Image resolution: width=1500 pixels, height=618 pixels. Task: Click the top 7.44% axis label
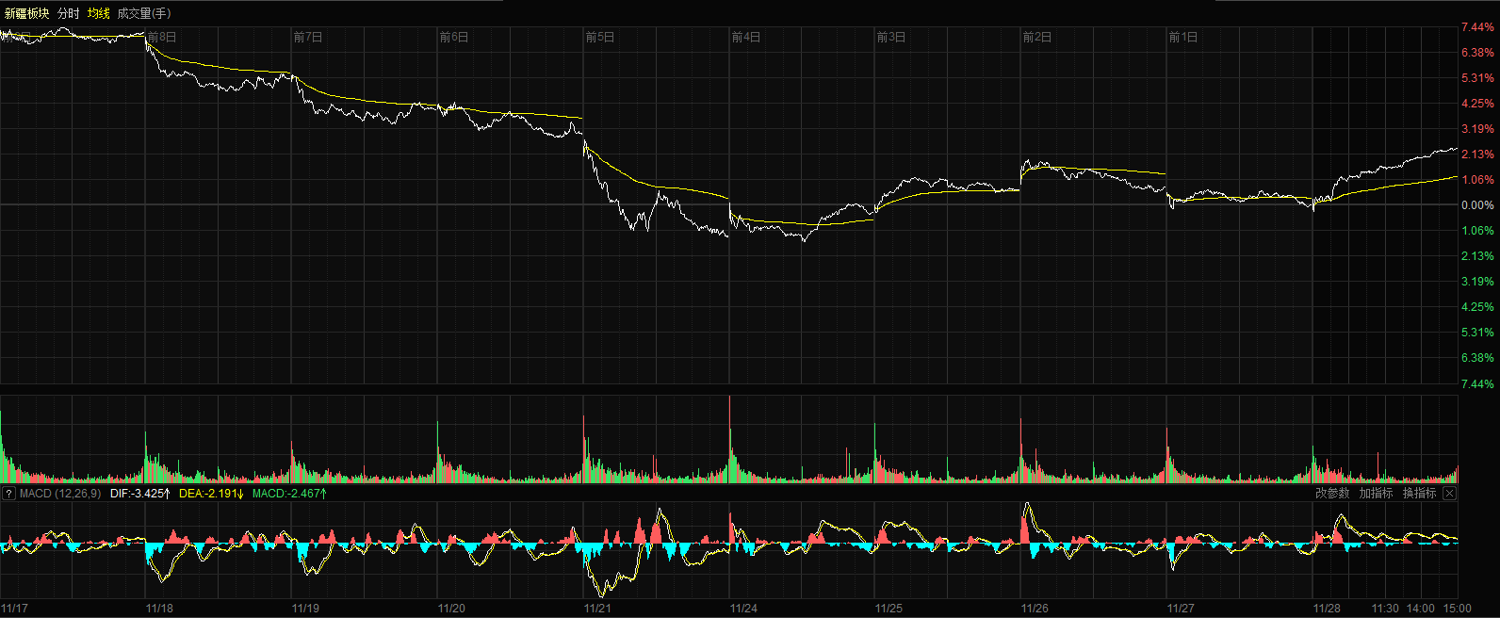1477,27
